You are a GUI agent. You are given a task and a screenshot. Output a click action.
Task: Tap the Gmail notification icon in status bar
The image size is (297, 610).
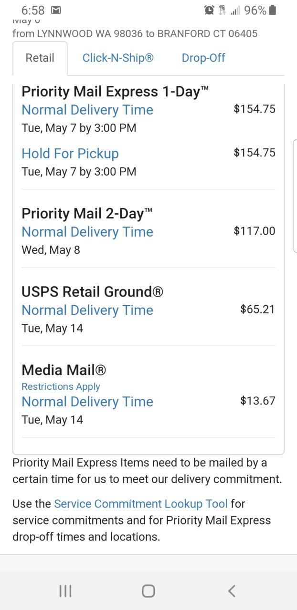click(x=56, y=10)
